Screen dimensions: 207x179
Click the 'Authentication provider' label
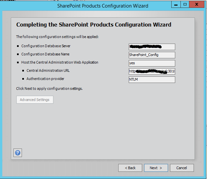click(x=45, y=79)
